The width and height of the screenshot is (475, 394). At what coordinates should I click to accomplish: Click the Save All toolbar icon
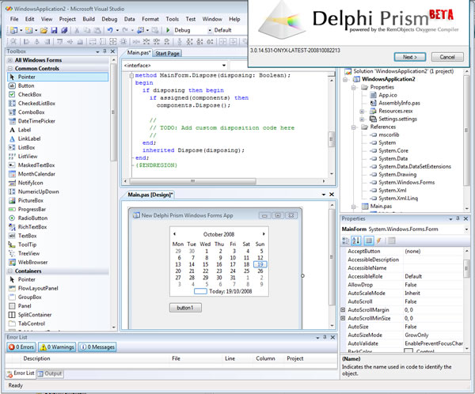coord(64,30)
